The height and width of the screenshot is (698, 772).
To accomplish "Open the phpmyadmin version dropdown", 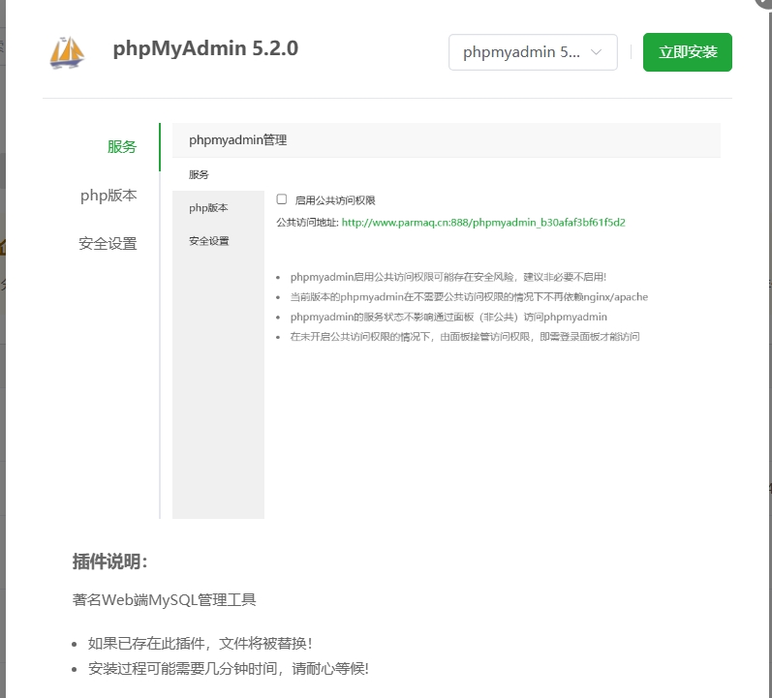I will (533, 52).
